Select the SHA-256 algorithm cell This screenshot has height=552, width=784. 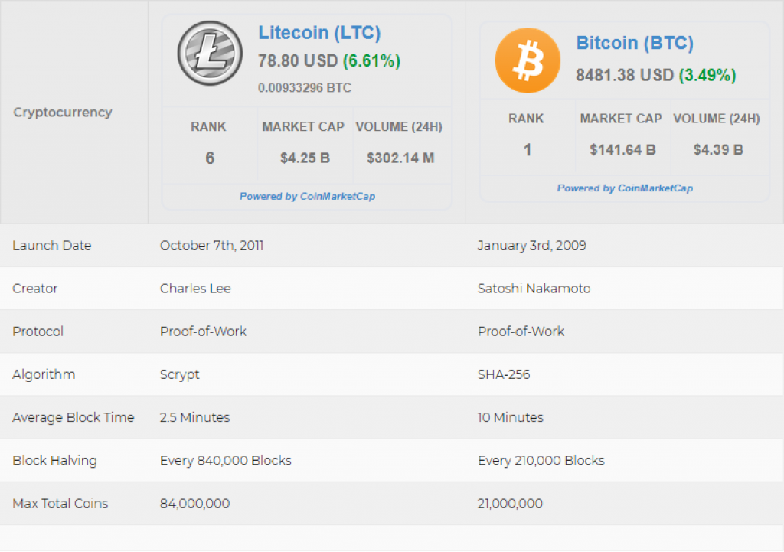click(x=504, y=374)
